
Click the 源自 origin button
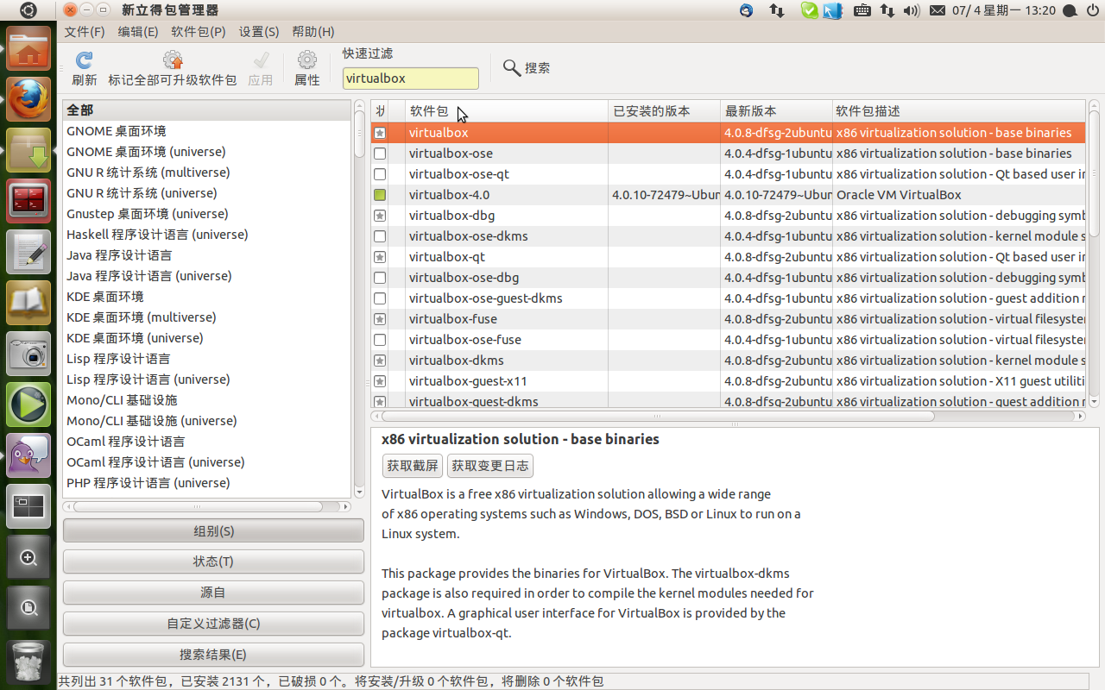click(213, 593)
